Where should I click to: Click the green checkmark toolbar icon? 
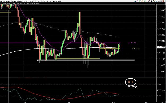140,1
